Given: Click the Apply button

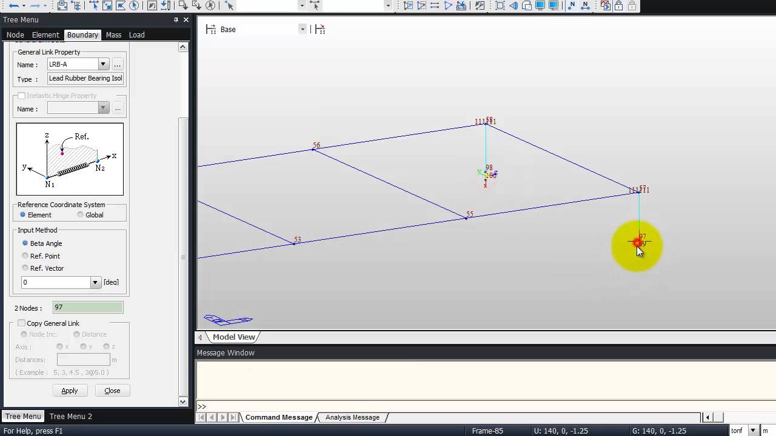Looking at the screenshot, I should [70, 391].
